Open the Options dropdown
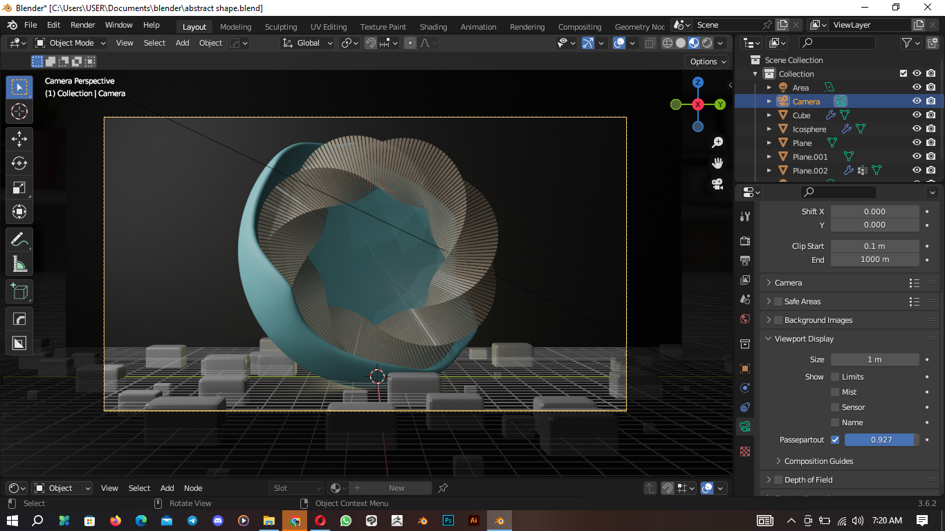Screen dimensions: 945x531 (x=708, y=62)
